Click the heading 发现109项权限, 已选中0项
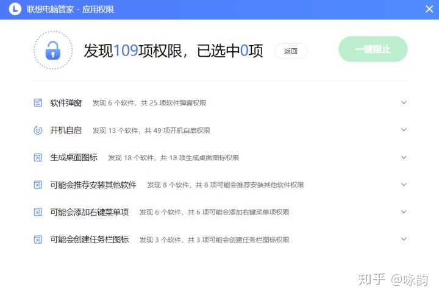The height and width of the screenshot is (298, 439). click(173, 51)
